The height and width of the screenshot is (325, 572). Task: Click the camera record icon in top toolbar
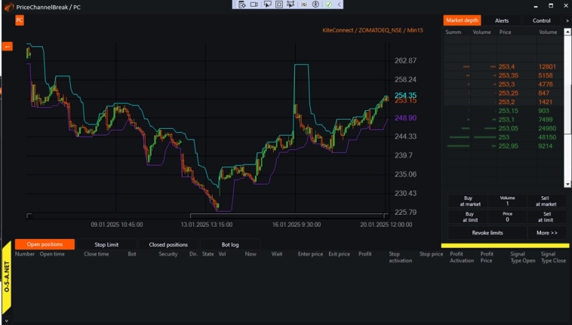click(254, 5)
